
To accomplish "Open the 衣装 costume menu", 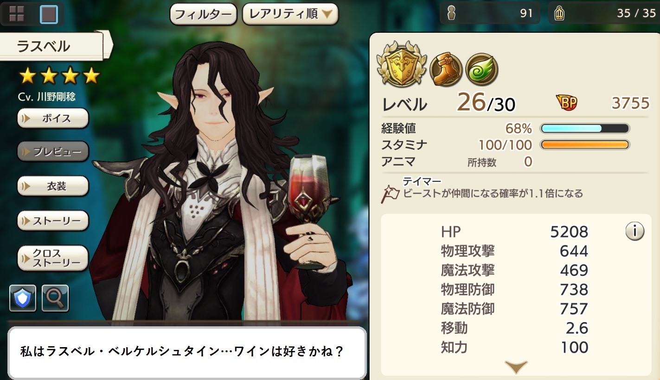I will [x=53, y=186].
